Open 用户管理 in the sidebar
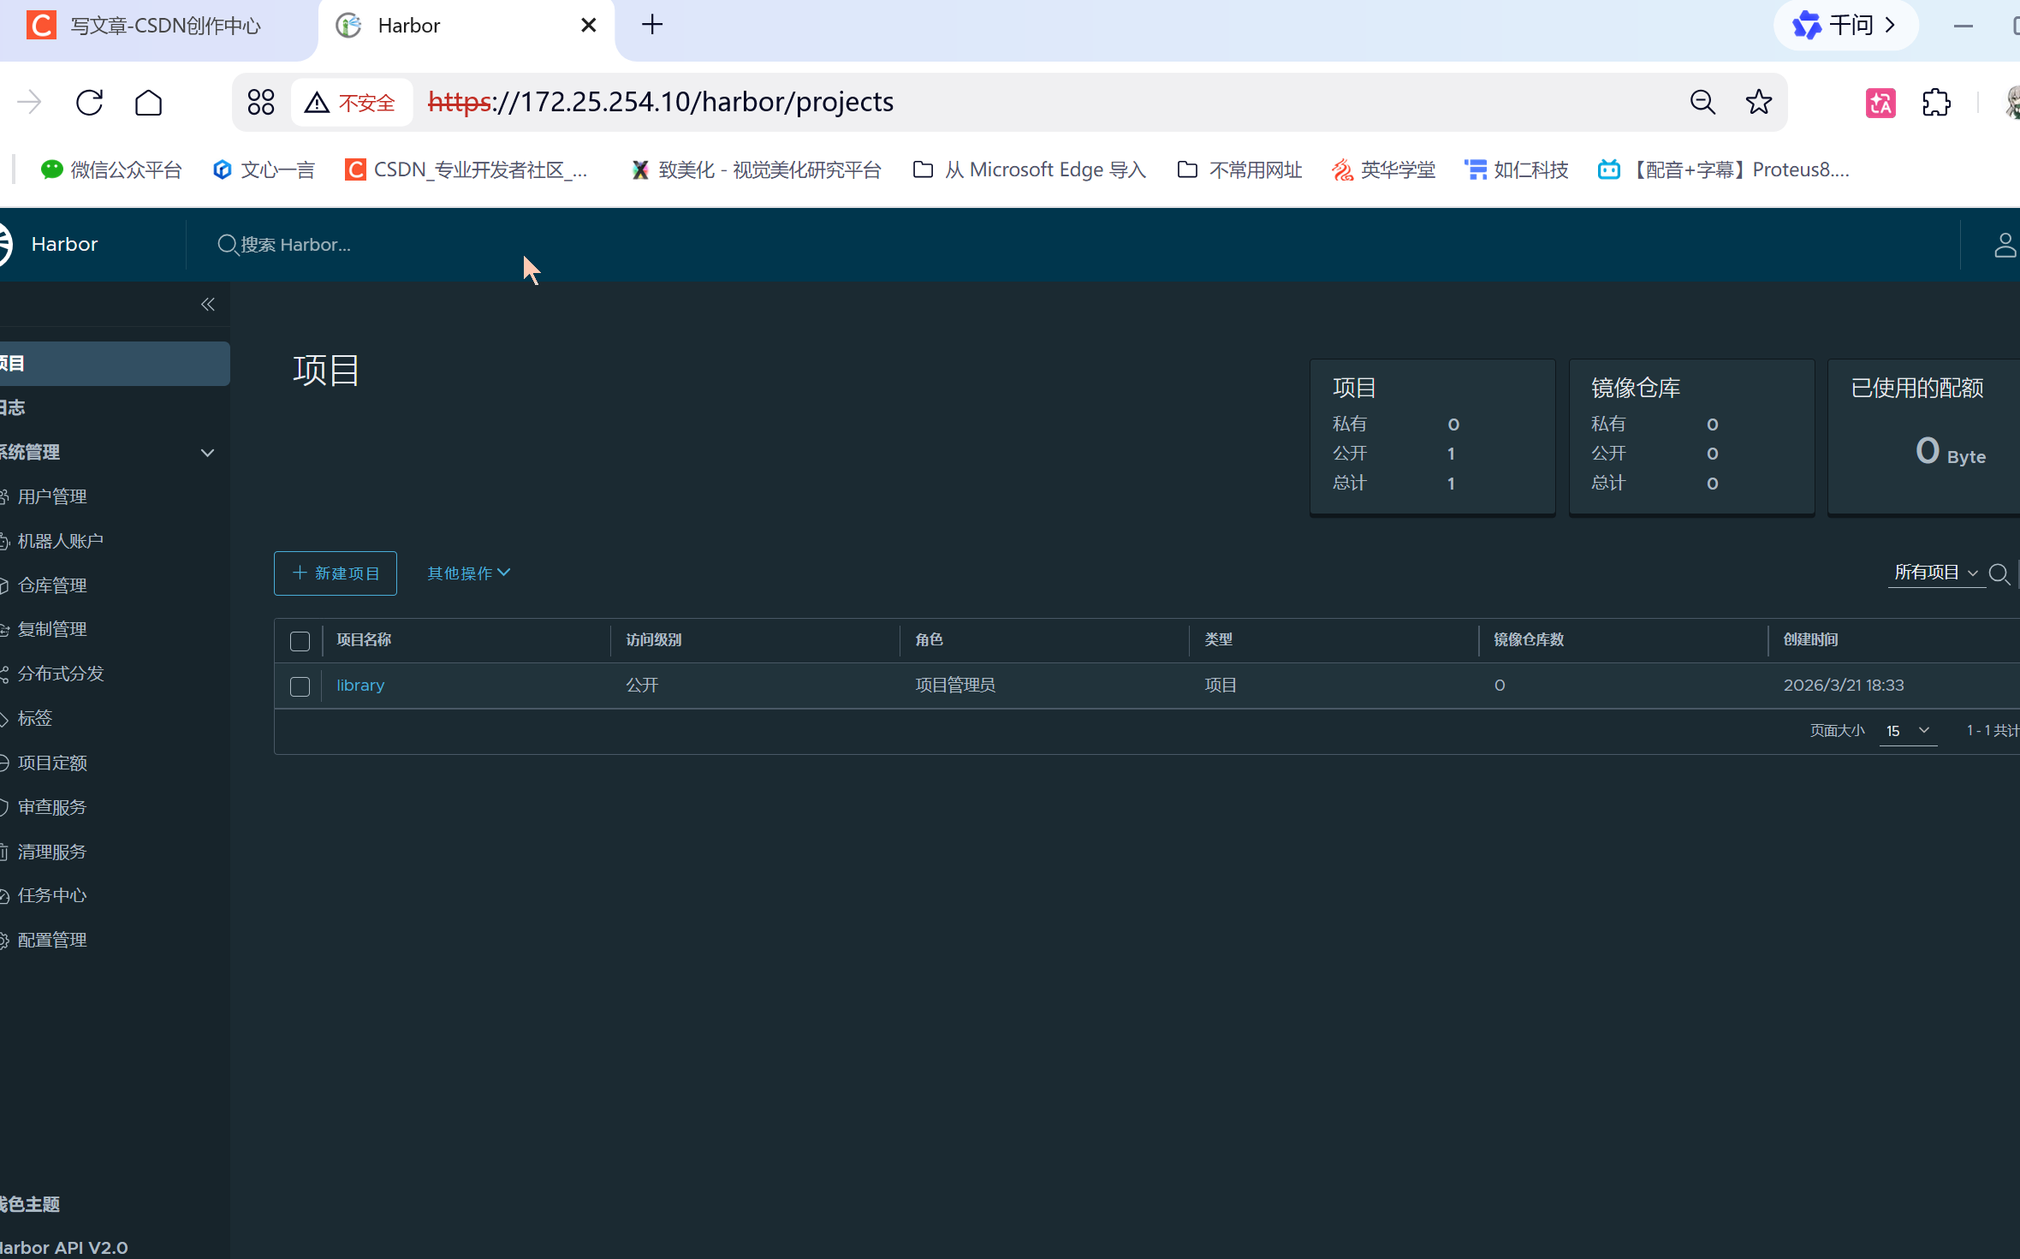Viewport: 2020px width, 1259px height. click(x=52, y=496)
